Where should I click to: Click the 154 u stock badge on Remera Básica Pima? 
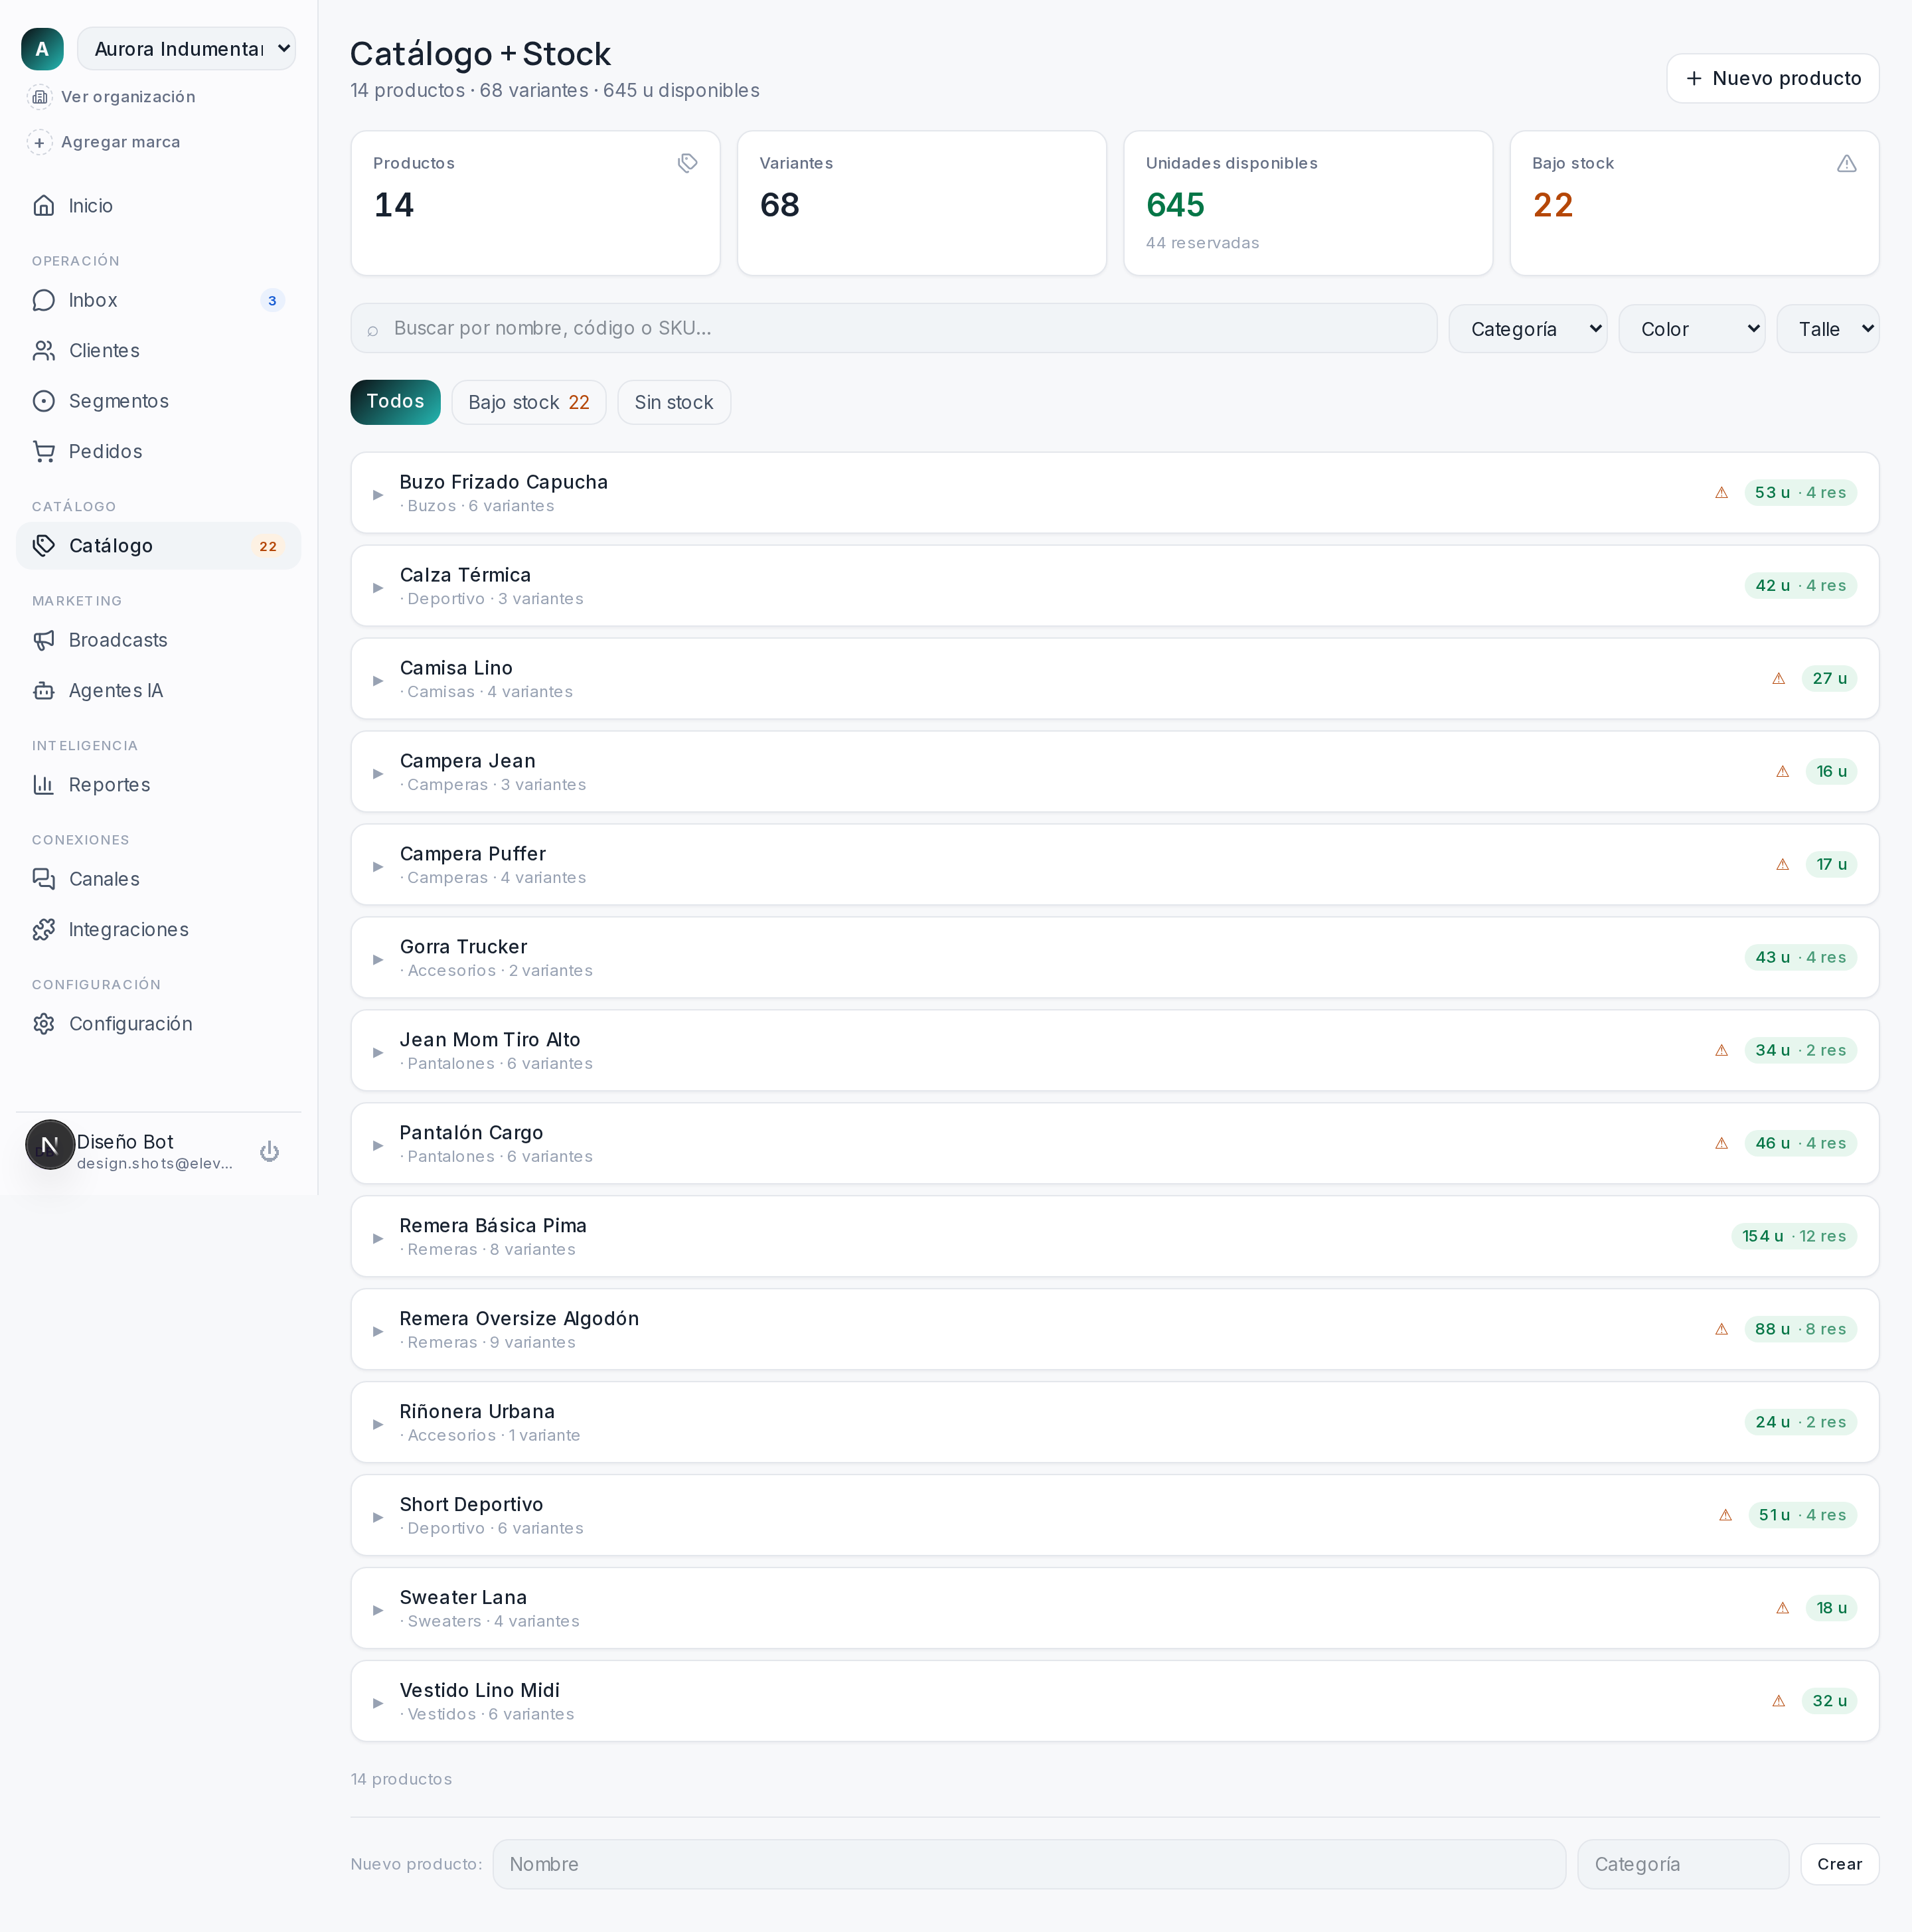point(1794,1237)
